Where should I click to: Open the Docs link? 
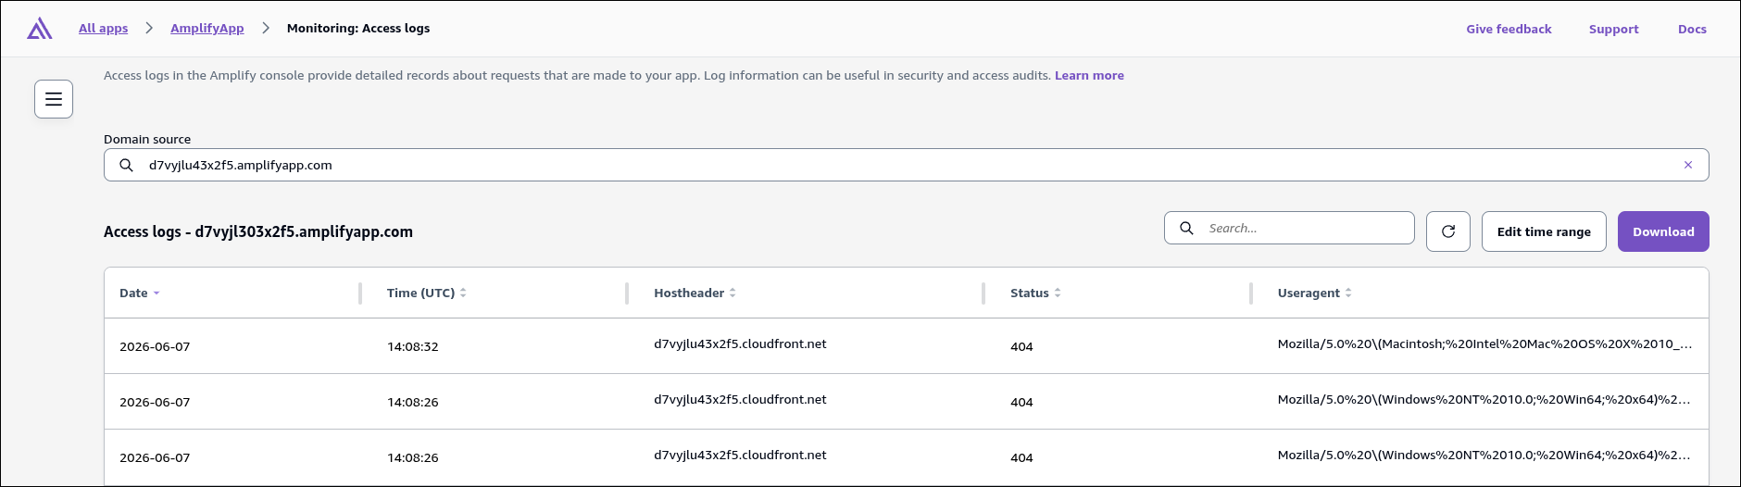(1692, 29)
